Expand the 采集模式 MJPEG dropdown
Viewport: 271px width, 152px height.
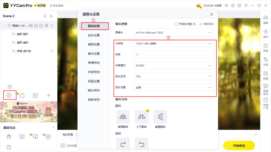pos(174,66)
